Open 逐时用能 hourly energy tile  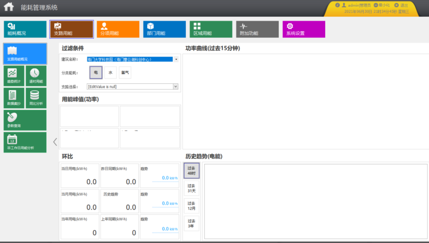[36, 76]
